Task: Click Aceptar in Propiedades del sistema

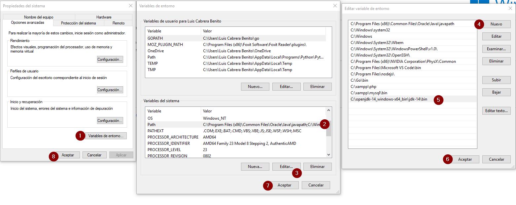Action: point(68,155)
